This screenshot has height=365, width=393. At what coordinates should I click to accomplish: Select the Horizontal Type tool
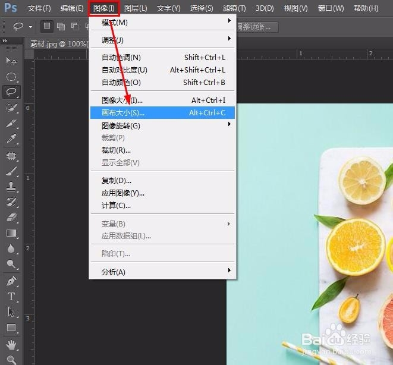11,297
